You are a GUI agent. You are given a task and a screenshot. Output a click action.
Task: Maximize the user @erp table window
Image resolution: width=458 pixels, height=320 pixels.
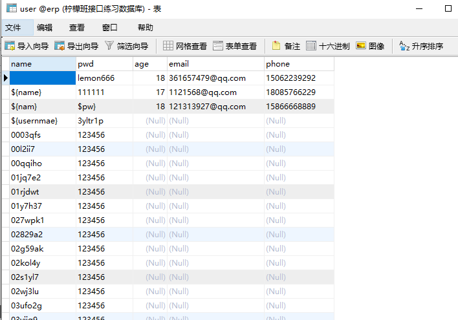pyautogui.click(x=448, y=8)
